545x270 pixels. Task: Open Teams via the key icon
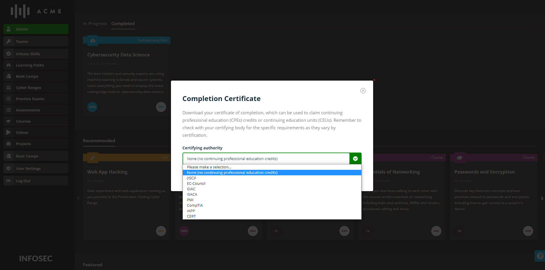pos(9,41)
